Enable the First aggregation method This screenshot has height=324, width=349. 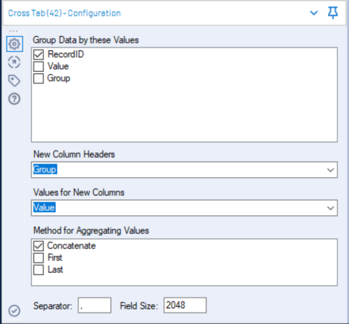[39, 258]
